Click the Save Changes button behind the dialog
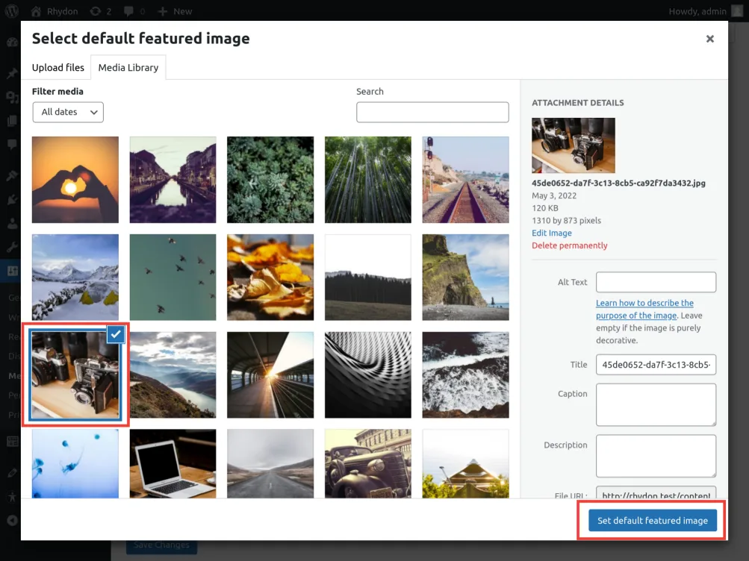Image resolution: width=749 pixels, height=561 pixels. (x=161, y=545)
